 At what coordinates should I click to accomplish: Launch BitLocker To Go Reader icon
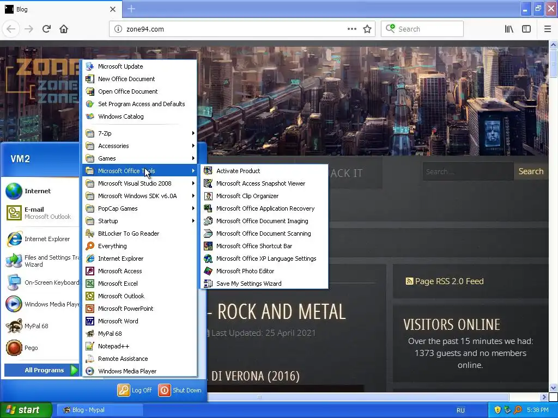90,233
